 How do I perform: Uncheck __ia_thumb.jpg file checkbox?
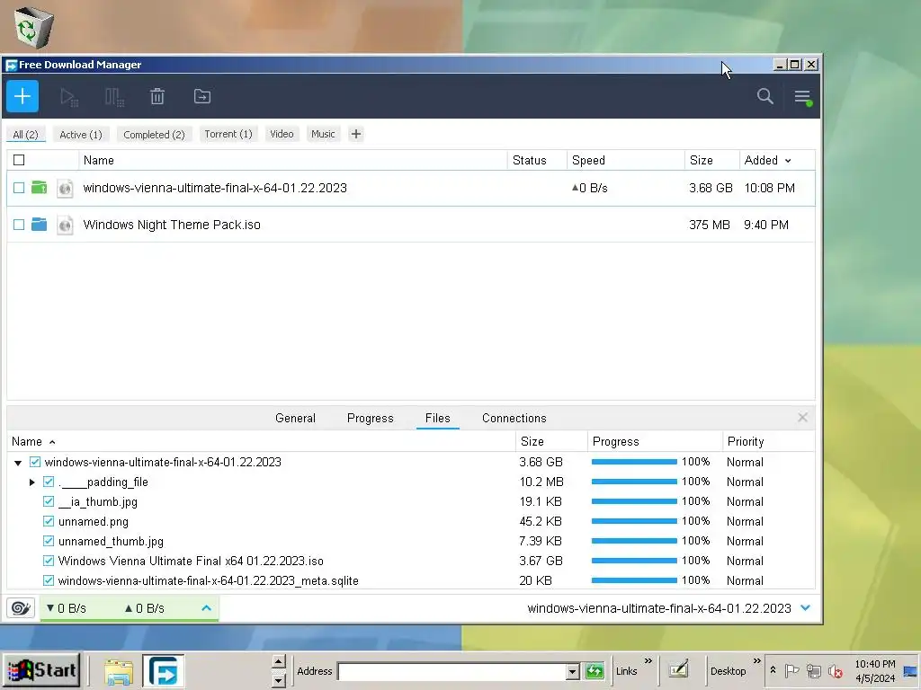(49, 501)
